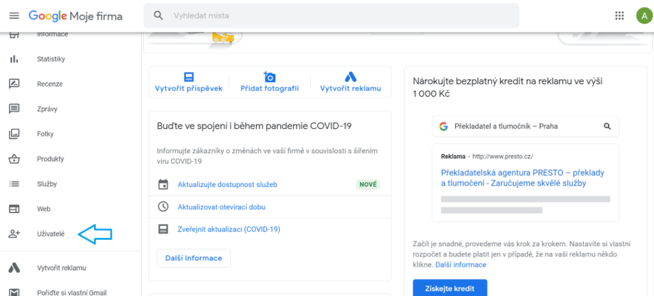
Task: Click the Služby list icon
Action: 14,184
